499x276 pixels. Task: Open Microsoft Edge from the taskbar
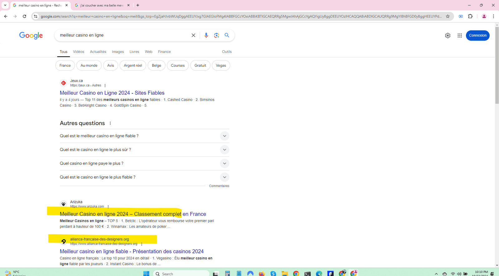tap(319, 274)
